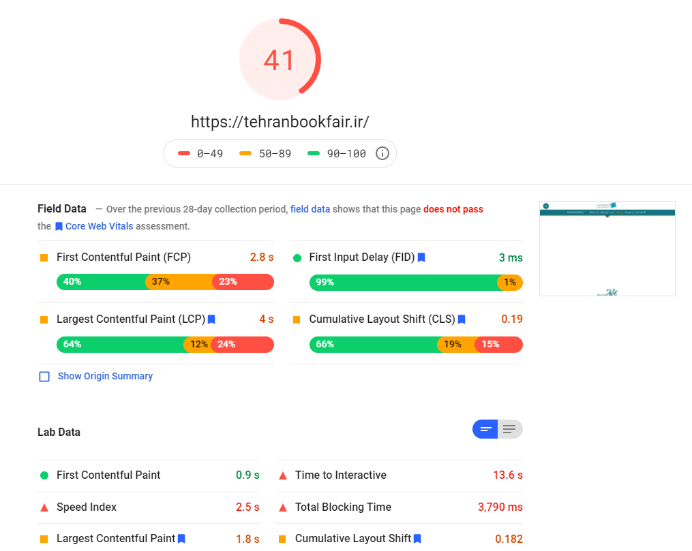Expand the Speed Index metric row

[x=87, y=507]
